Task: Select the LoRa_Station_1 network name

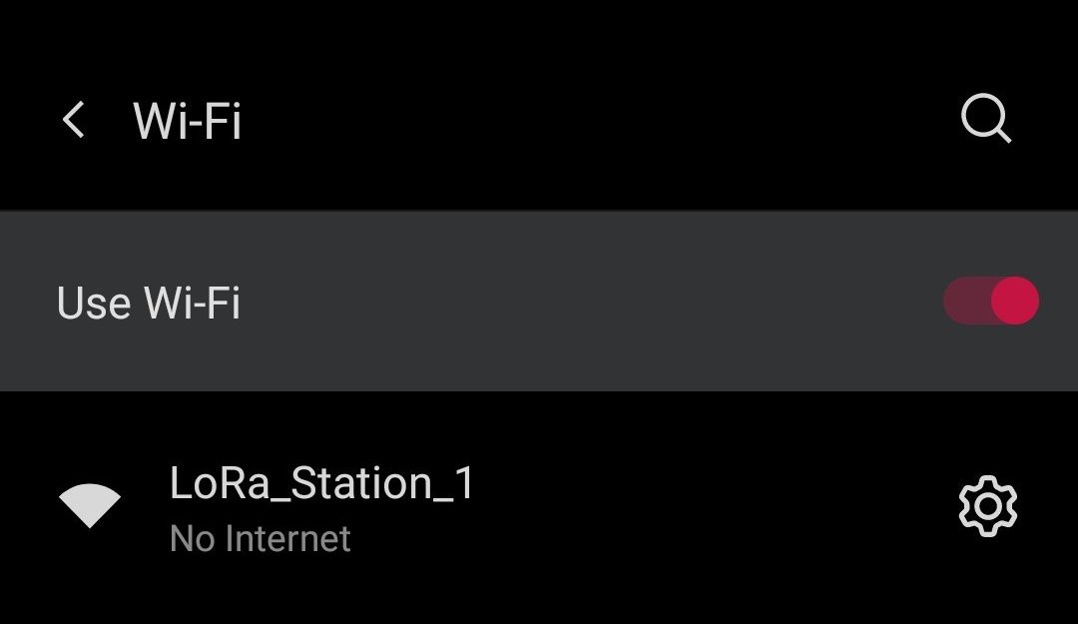Action: click(321, 482)
